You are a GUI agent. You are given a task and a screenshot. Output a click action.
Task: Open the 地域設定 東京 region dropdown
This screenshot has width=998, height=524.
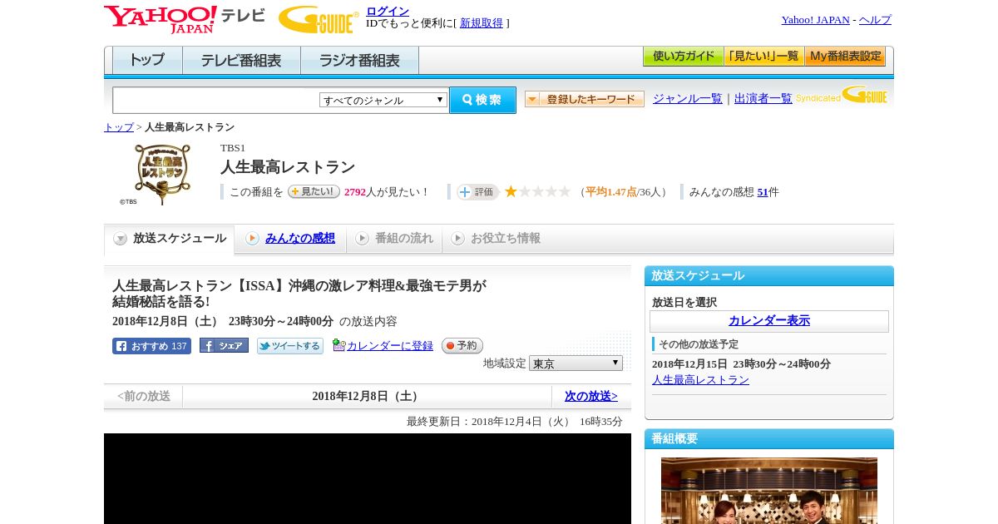coord(576,363)
